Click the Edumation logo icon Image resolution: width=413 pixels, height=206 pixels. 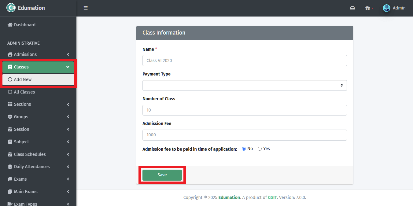(x=11, y=8)
